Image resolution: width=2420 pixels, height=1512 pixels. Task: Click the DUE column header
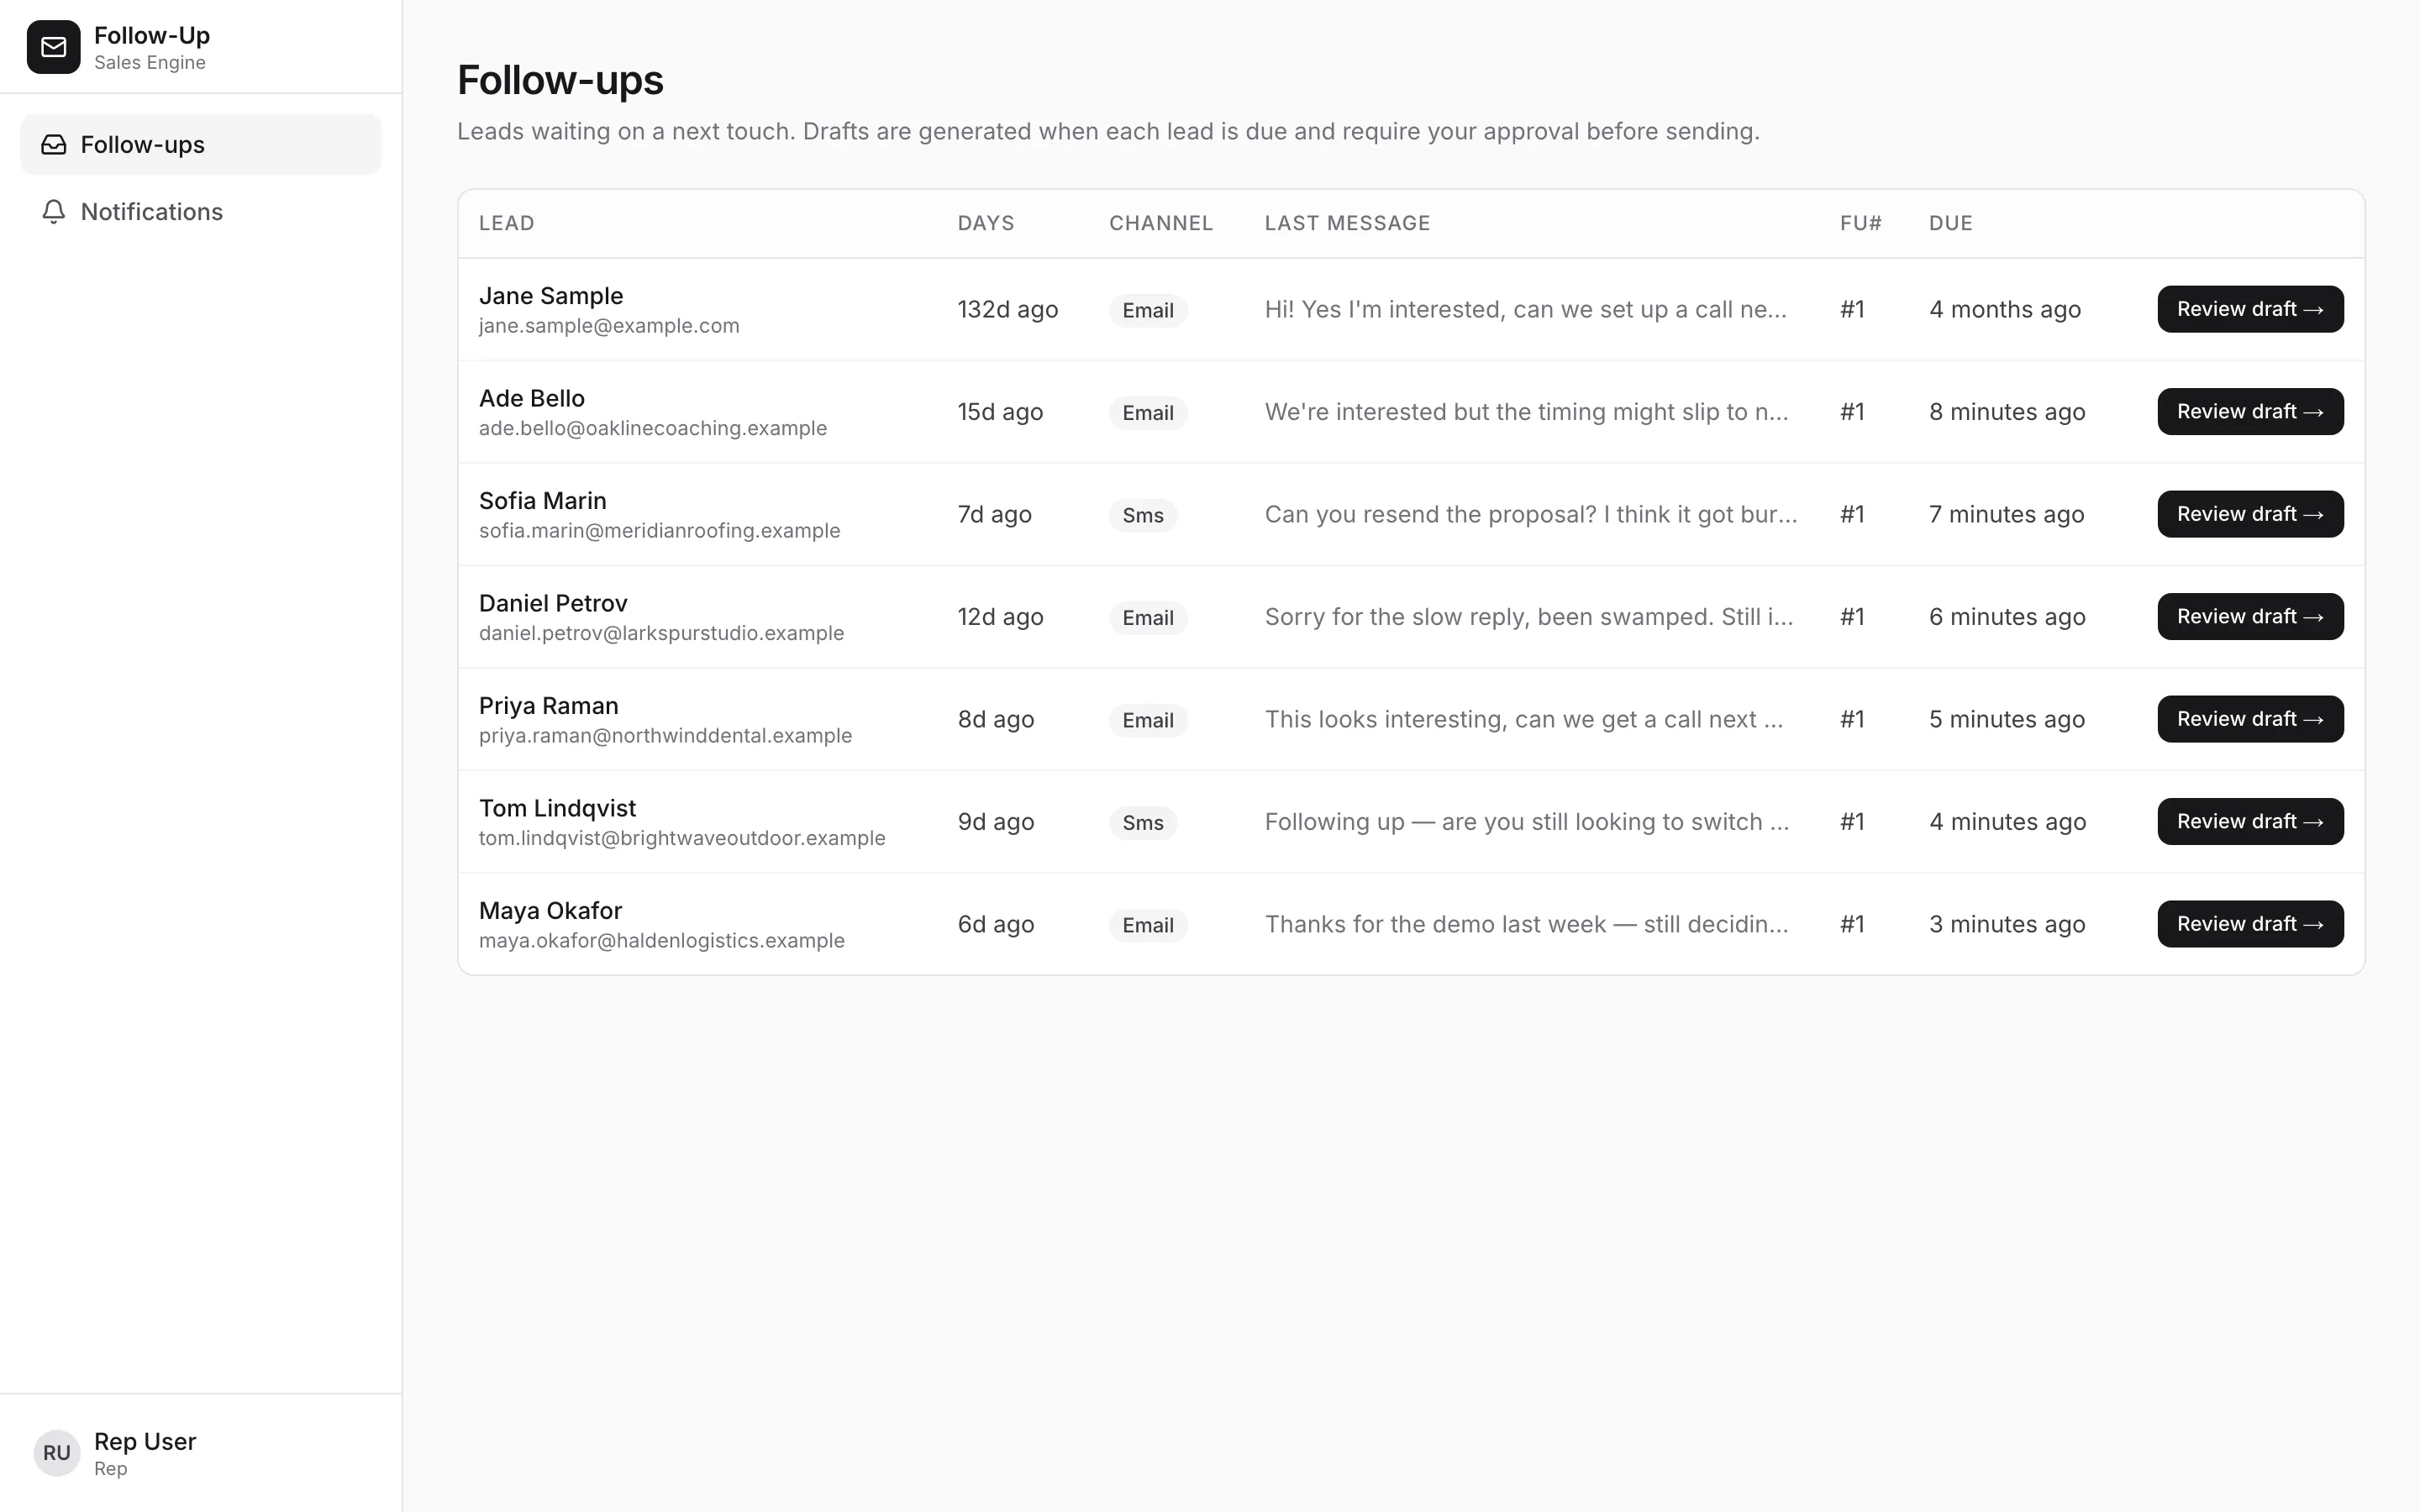pos(1950,223)
